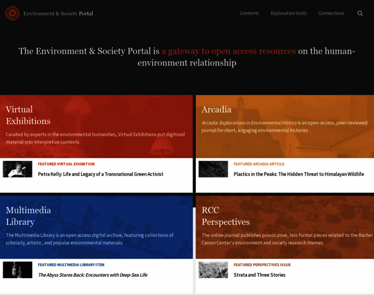This screenshot has width=374, height=295.
Task: Open the RCC Perspectives section heading
Action: (x=226, y=216)
